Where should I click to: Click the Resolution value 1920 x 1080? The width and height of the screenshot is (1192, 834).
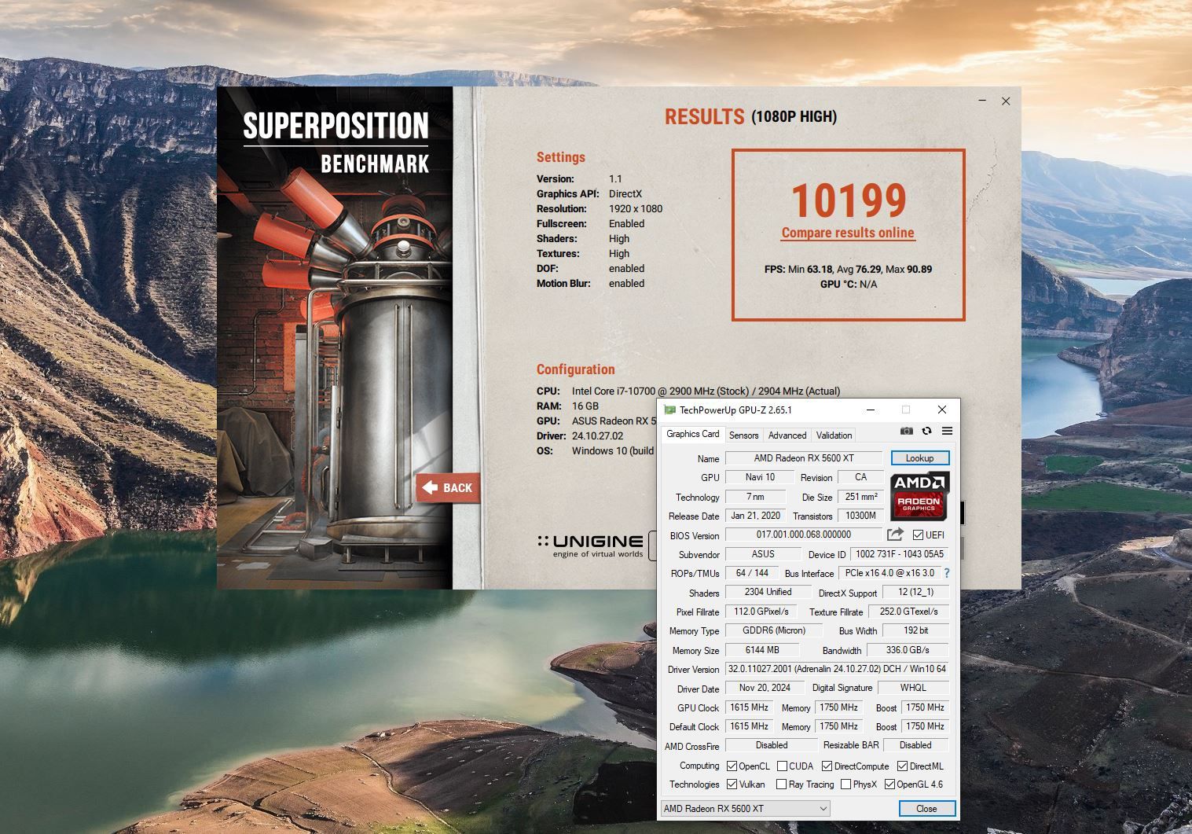point(635,209)
